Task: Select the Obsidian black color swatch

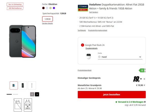Action: coord(43,8)
